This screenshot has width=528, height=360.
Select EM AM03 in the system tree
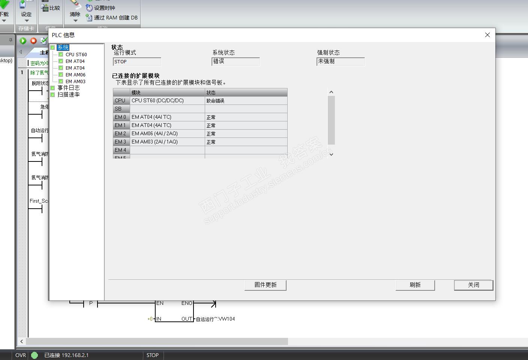(75, 81)
